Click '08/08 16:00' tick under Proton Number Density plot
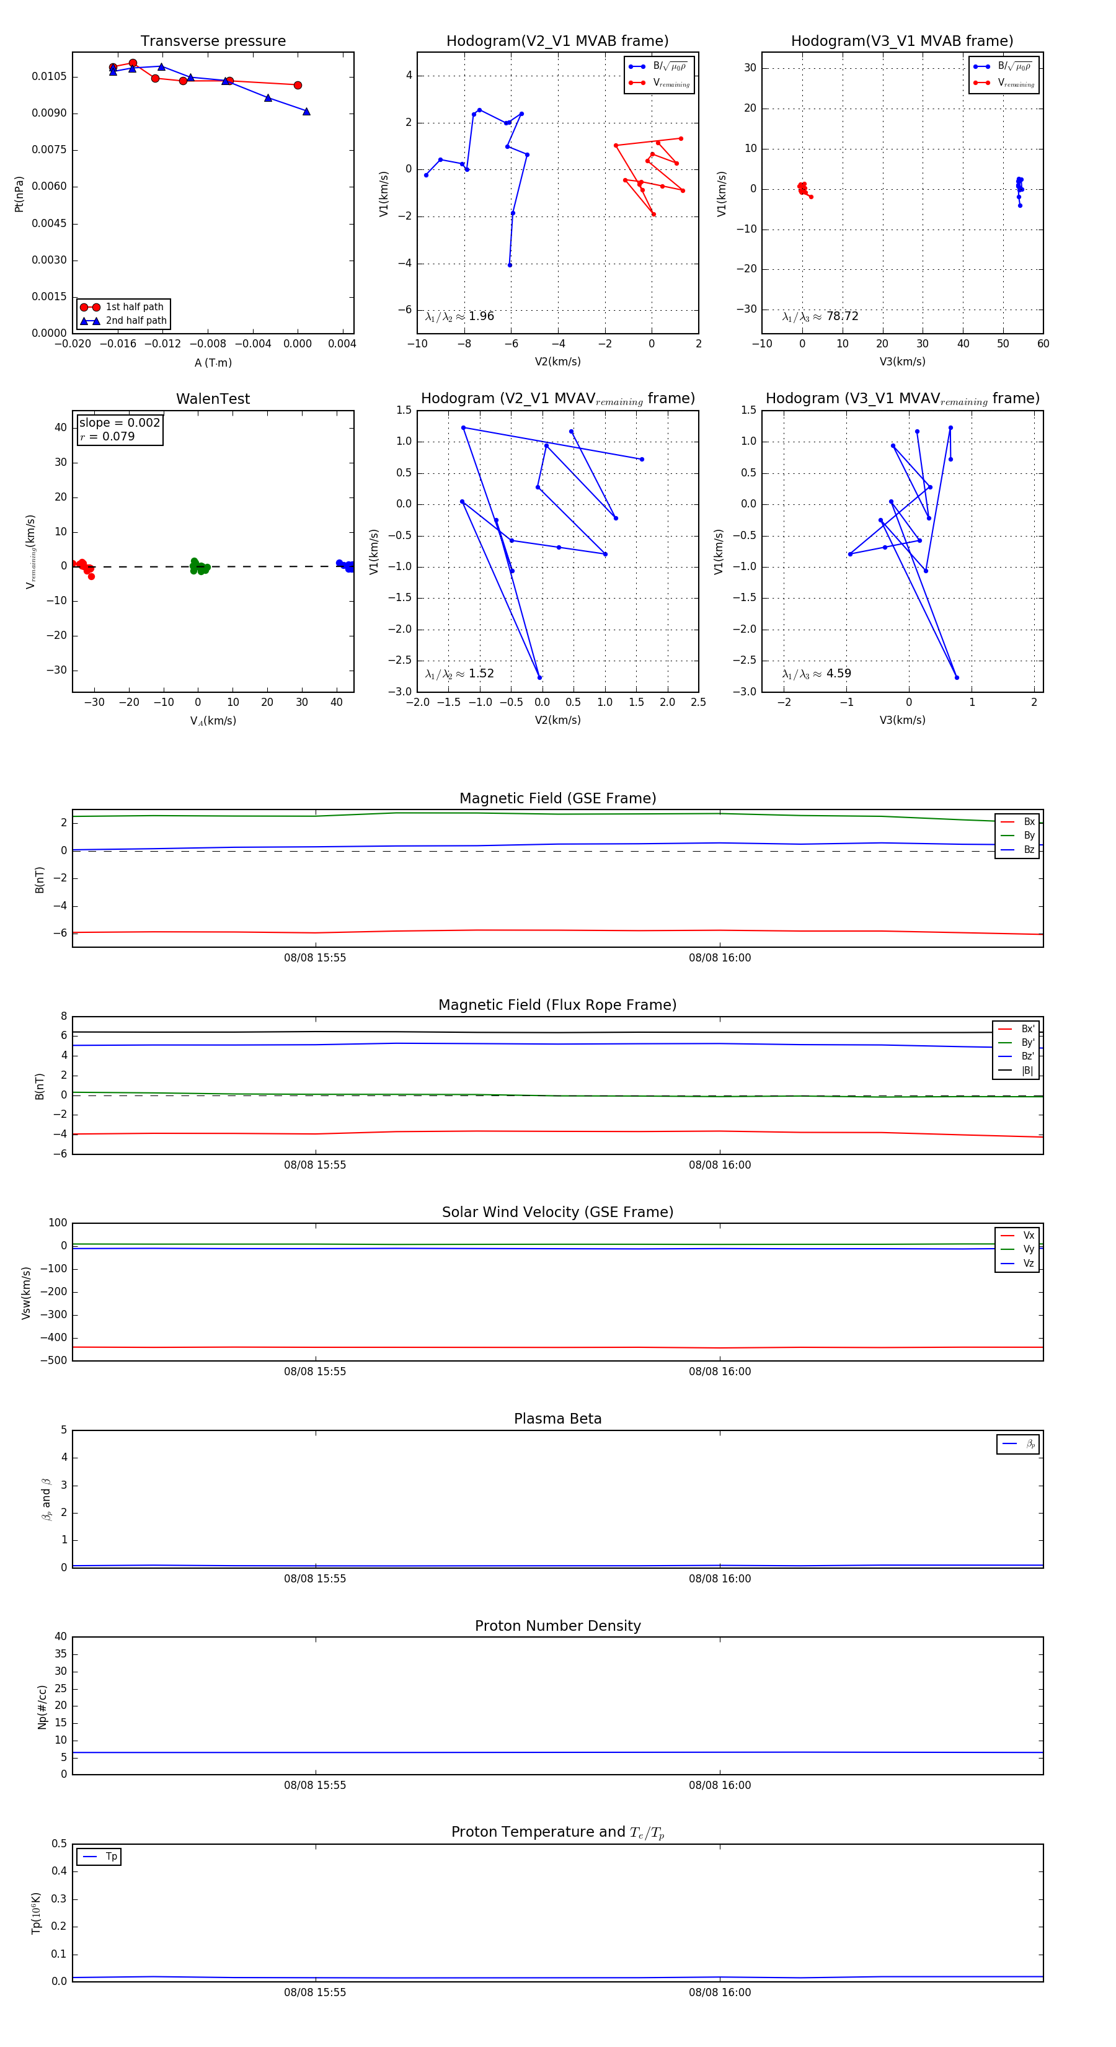 click(x=720, y=1786)
